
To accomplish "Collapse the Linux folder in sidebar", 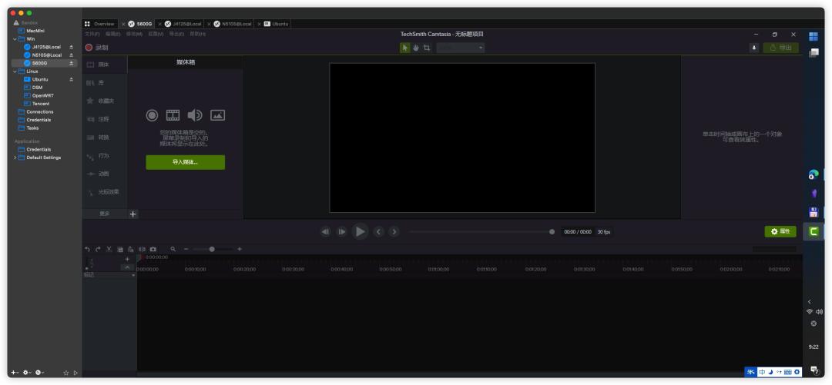I will (15, 71).
